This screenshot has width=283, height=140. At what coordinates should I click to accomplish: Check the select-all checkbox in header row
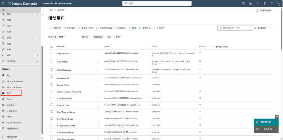point(52,46)
